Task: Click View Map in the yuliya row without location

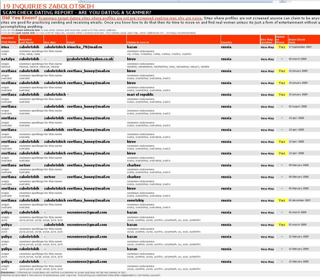Action: [x=267, y=262]
